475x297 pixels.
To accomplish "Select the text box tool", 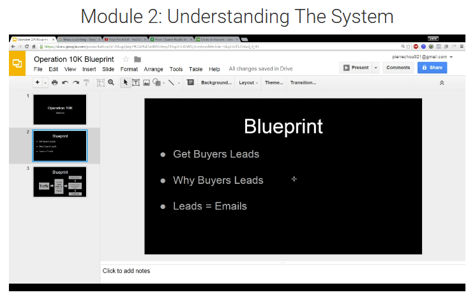I will 136,82.
